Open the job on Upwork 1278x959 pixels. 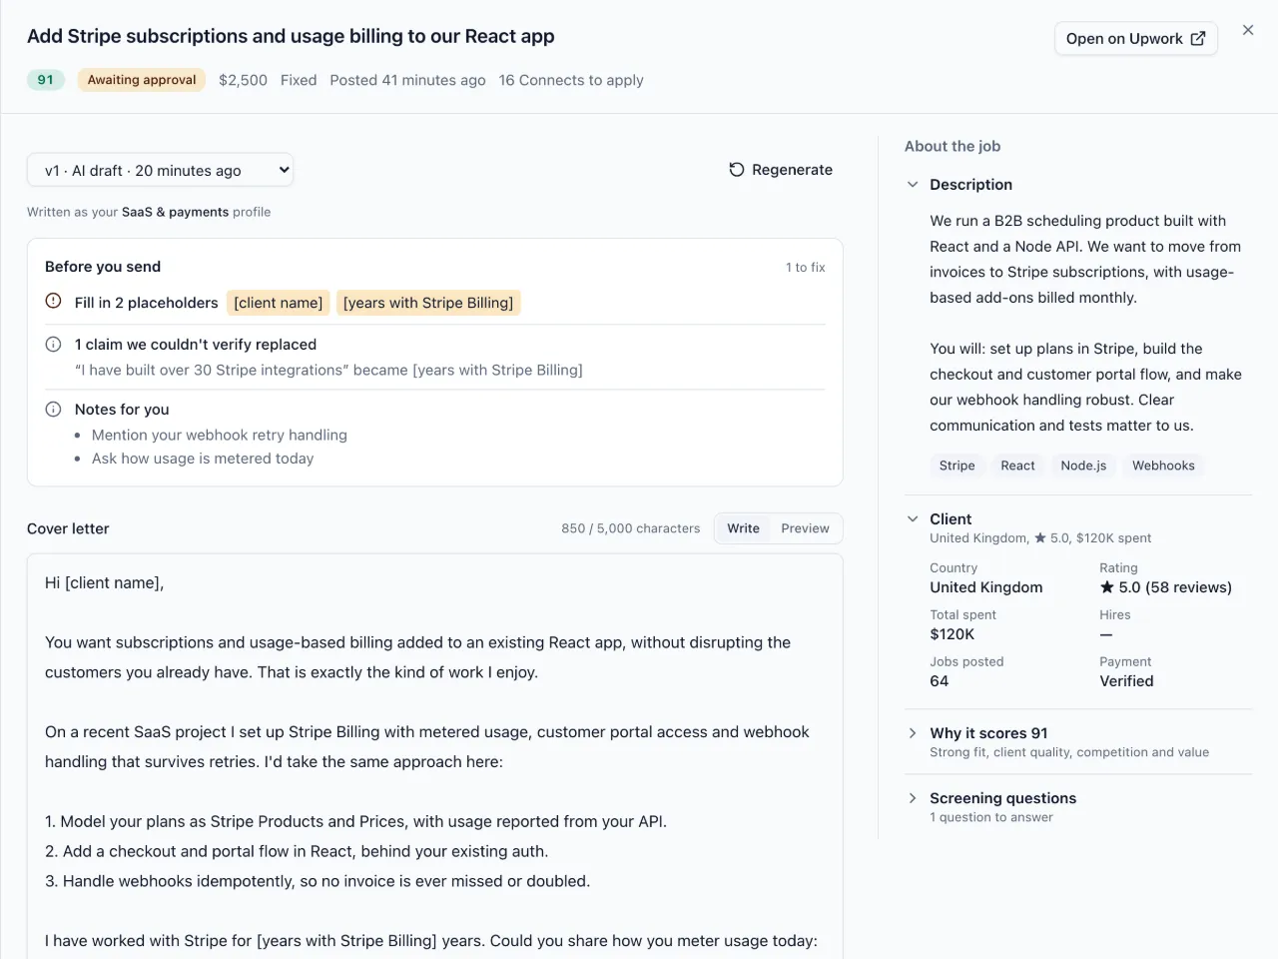coord(1136,39)
